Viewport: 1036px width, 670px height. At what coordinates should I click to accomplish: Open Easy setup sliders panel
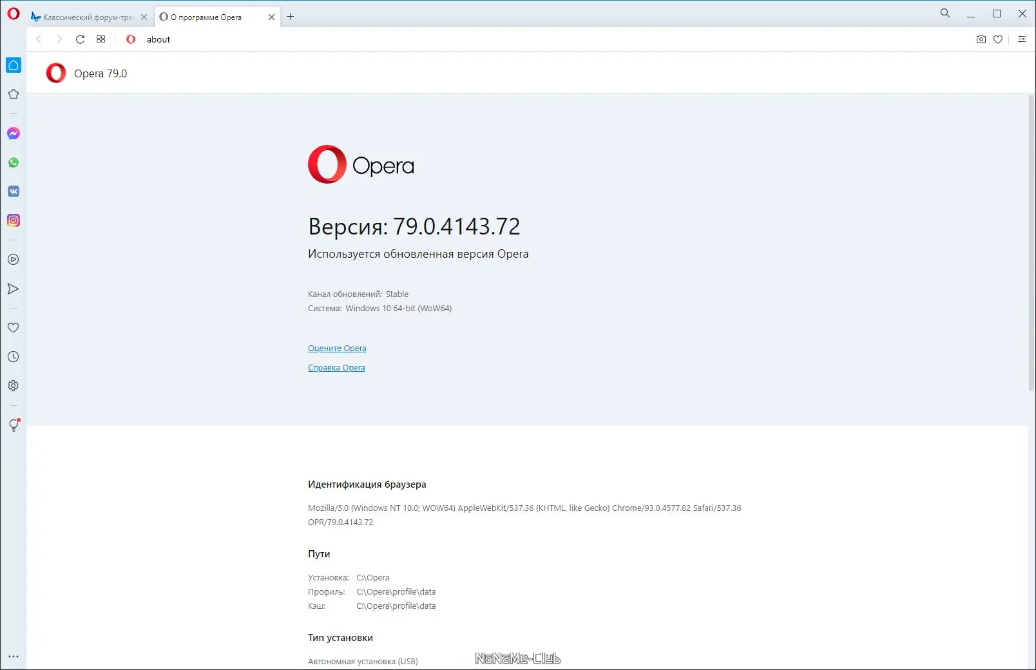[1022, 39]
